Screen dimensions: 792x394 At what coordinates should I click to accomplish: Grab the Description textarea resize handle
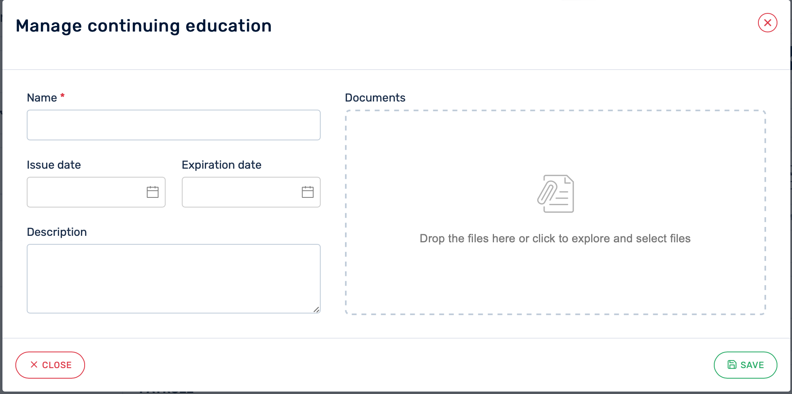click(x=316, y=309)
